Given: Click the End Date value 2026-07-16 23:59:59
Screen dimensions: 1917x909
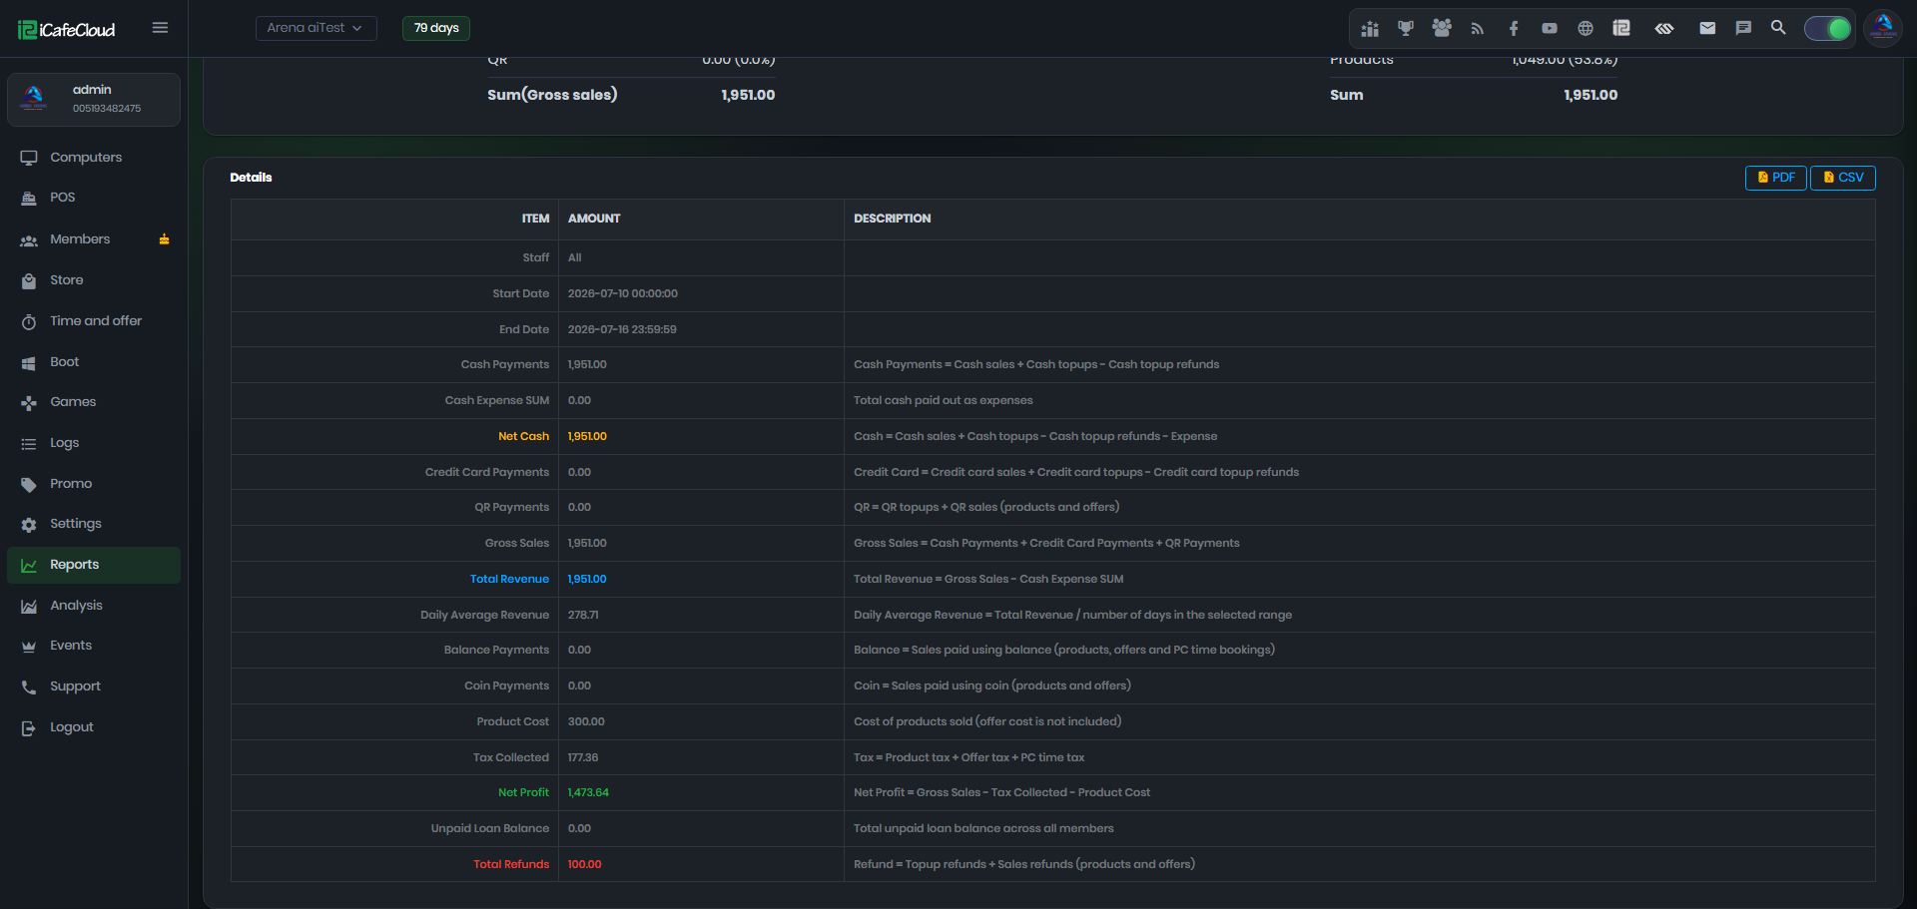Looking at the screenshot, I should pyautogui.click(x=622, y=329).
